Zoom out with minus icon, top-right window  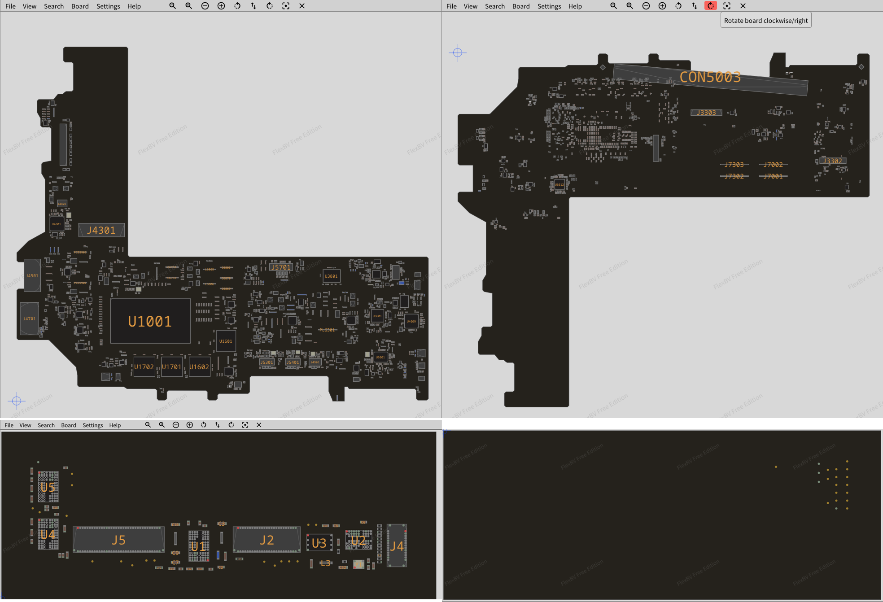pyautogui.click(x=646, y=6)
